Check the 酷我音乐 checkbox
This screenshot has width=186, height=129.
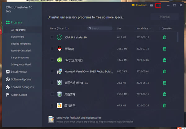[x=52, y=105]
